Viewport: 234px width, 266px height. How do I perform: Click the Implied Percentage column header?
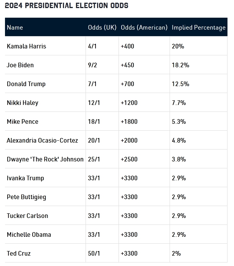pos(199,27)
